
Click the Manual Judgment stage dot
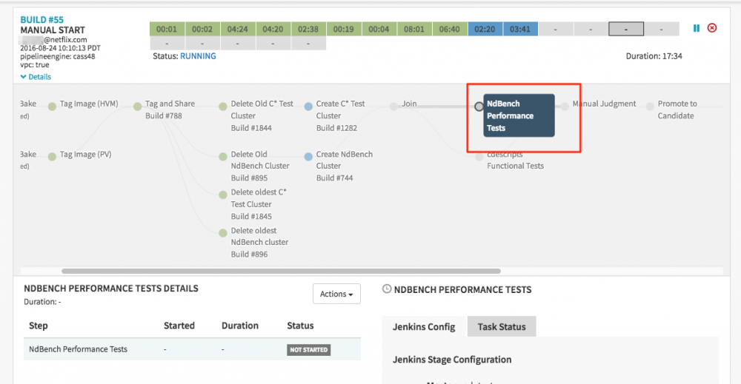(565, 107)
